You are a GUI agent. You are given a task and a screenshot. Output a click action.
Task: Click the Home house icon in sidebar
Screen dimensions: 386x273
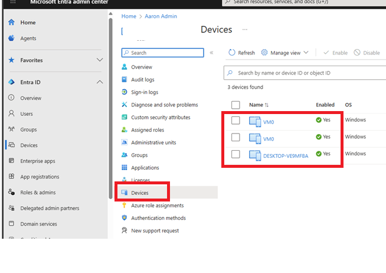(11, 22)
